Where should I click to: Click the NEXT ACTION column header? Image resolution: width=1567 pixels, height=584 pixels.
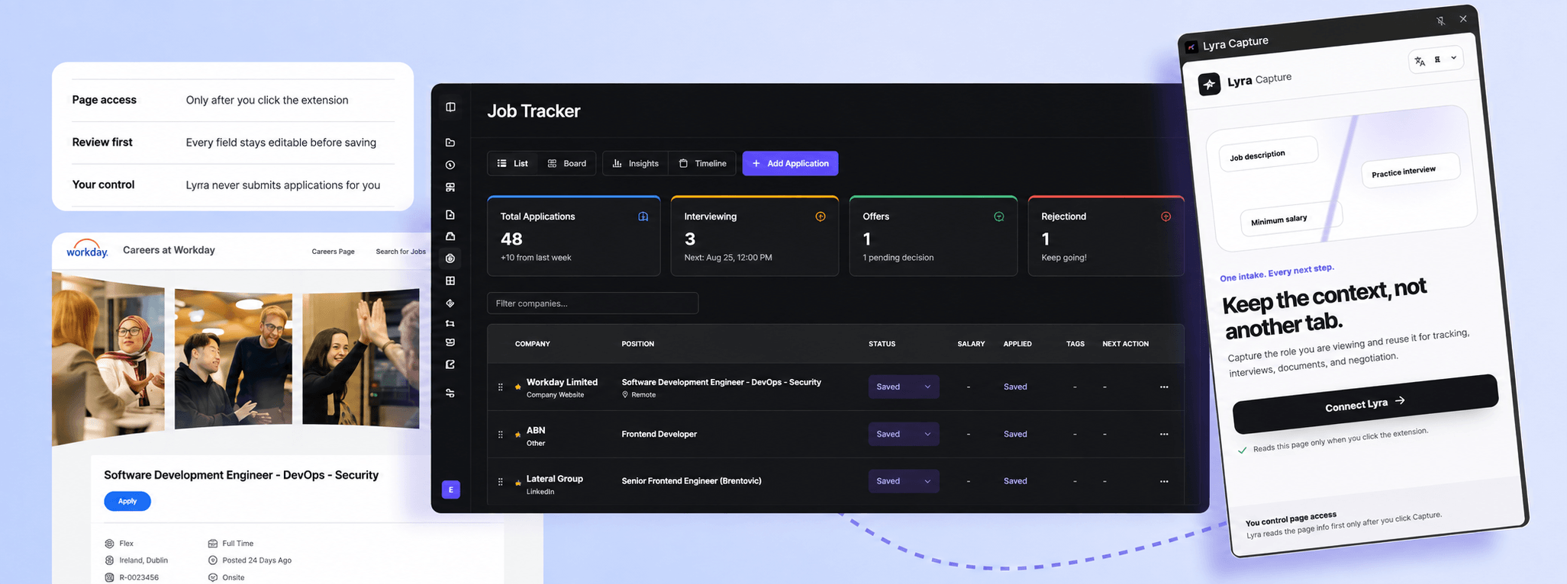1125,345
